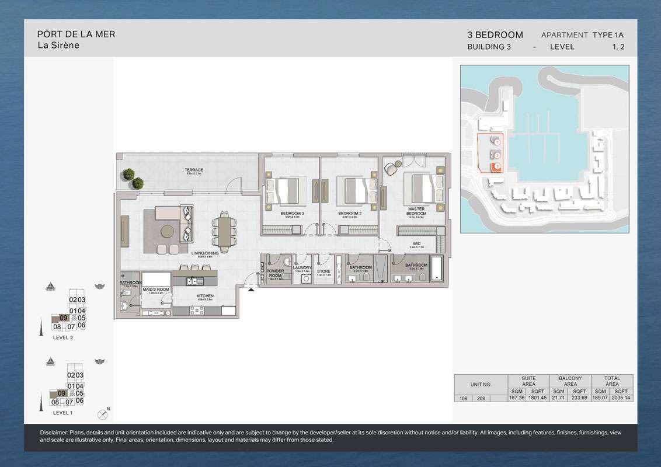This screenshot has height=467, width=661.
Task: Click the entrance arrow at the apartment door
Action: [251, 288]
